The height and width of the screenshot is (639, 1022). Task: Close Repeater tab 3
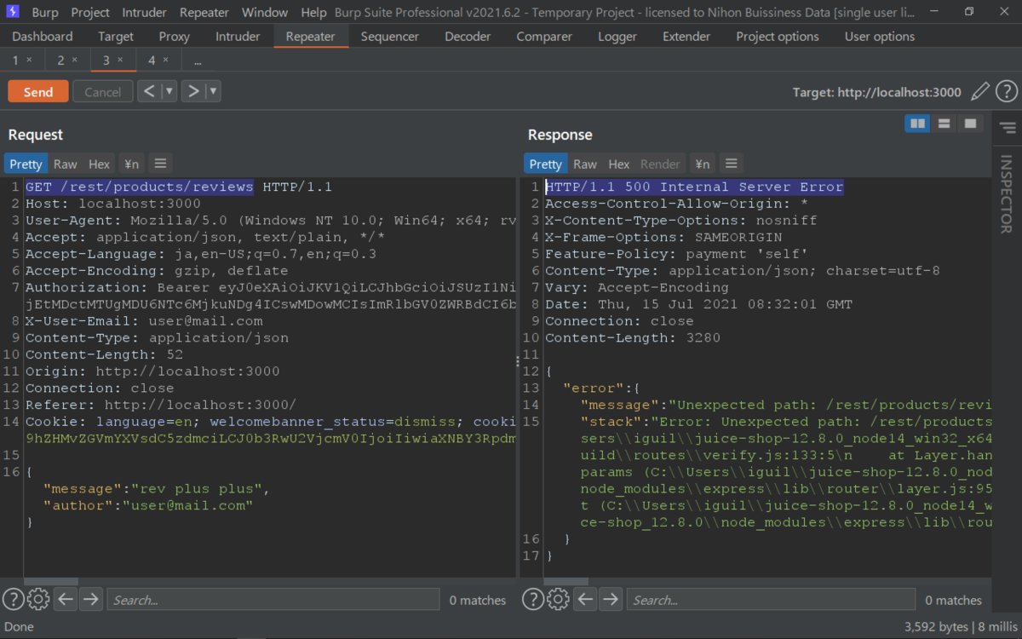[120, 60]
